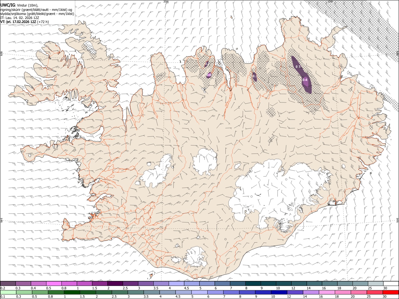Click the '20W' longitude label at the top edge

pos(166,2)
